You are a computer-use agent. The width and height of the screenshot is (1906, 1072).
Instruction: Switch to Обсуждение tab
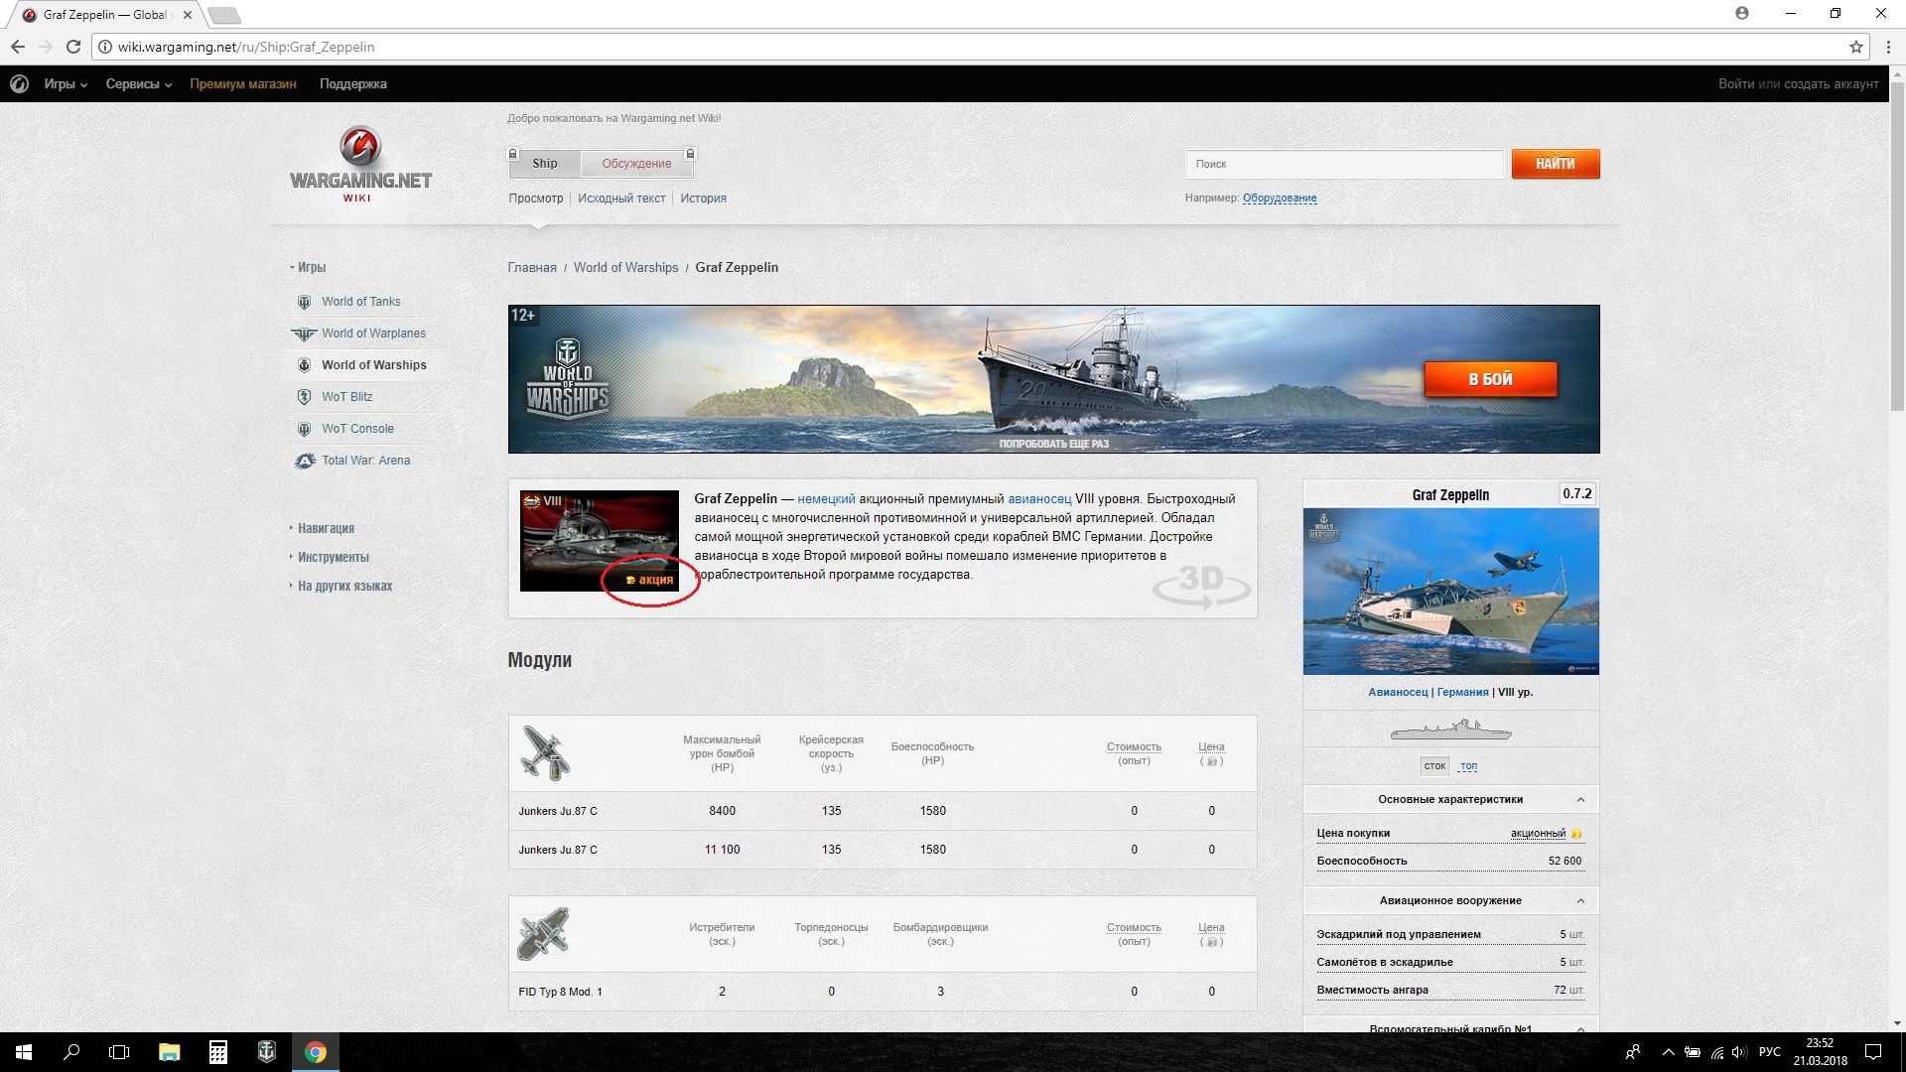pyautogui.click(x=636, y=164)
